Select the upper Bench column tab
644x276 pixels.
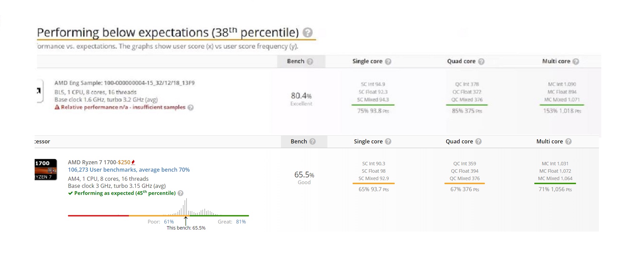(x=301, y=61)
